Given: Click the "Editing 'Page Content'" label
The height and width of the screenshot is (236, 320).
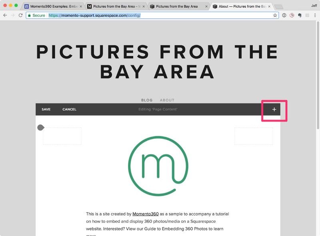Looking at the screenshot, I should pyautogui.click(x=158, y=110).
